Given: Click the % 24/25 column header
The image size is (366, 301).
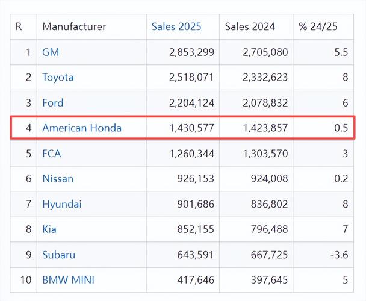Looking at the screenshot, I should pyautogui.click(x=318, y=27).
